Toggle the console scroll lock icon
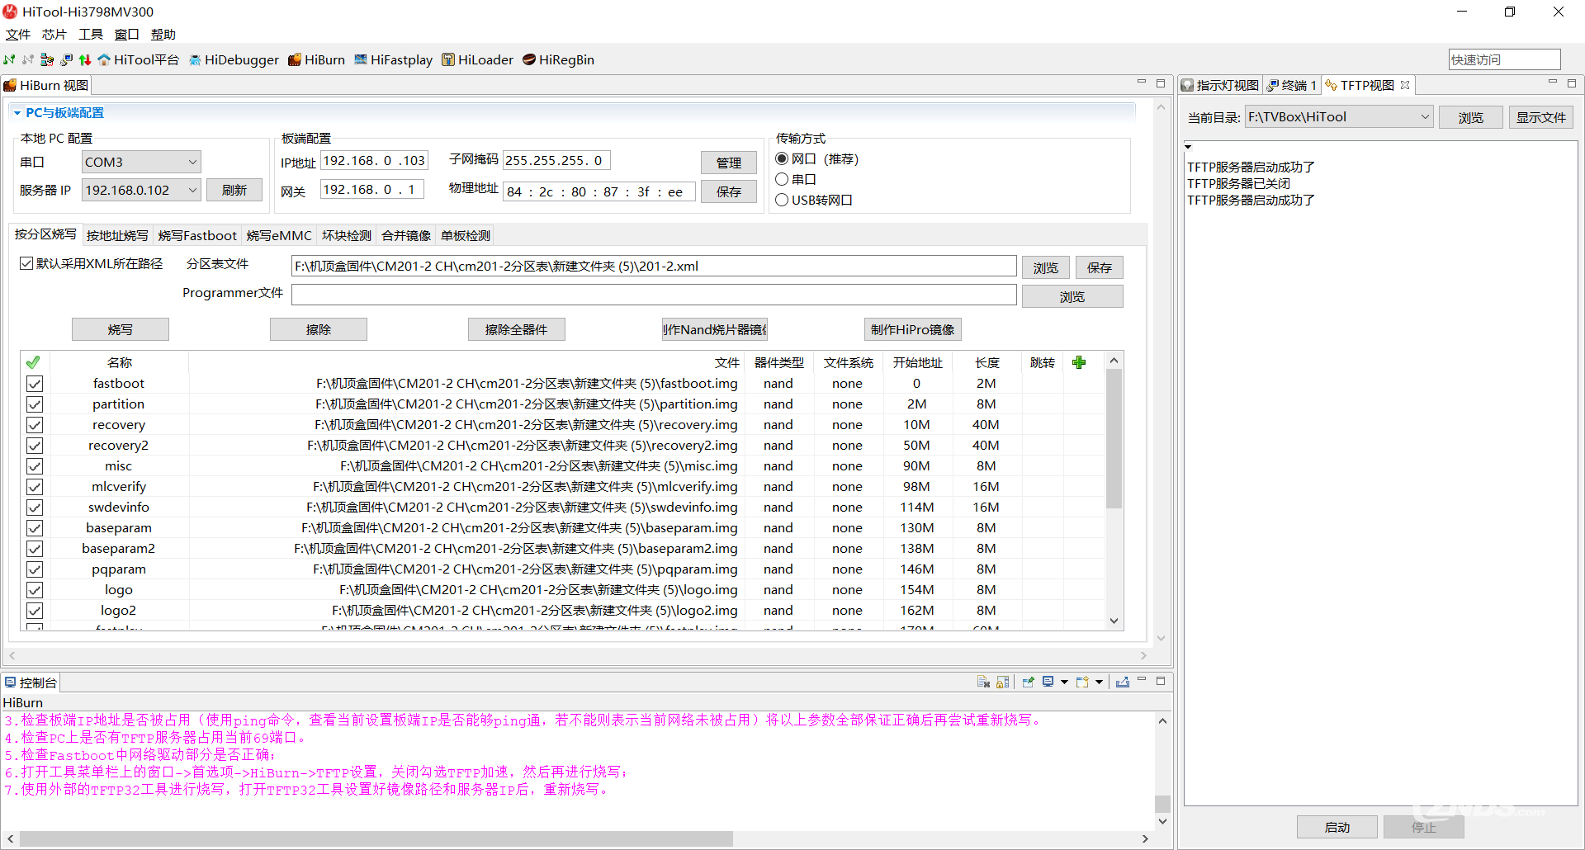Viewport: 1585px width, 850px height. pyautogui.click(x=1003, y=682)
